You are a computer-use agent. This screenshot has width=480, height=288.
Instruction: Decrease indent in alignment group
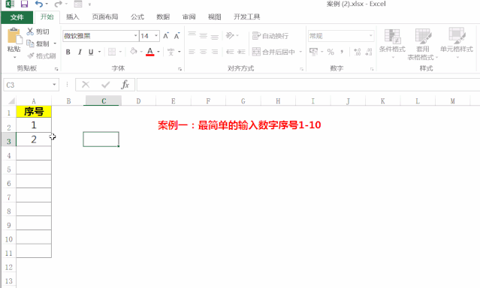pos(230,52)
